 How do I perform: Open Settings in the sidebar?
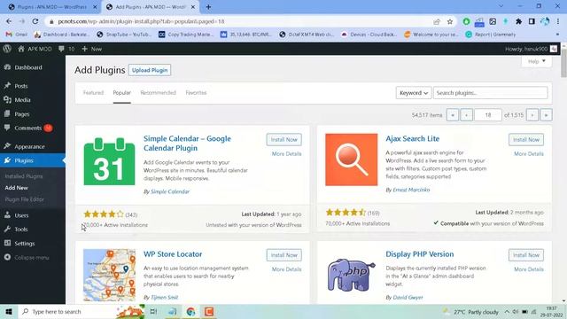(x=24, y=244)
